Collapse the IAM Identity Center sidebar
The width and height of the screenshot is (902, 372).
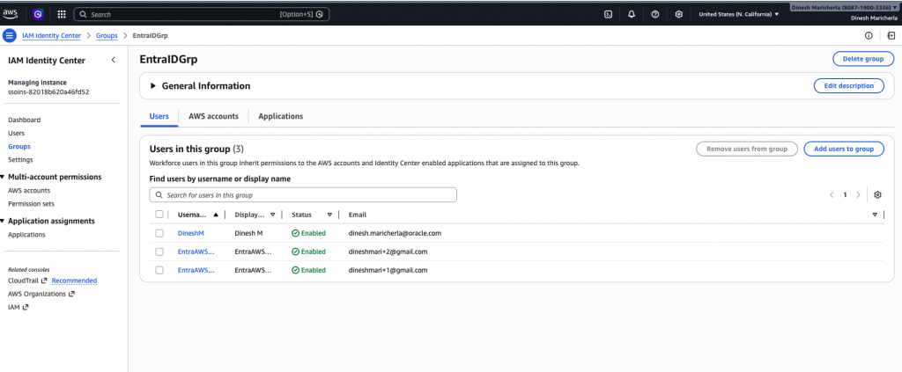click(113, 60)
